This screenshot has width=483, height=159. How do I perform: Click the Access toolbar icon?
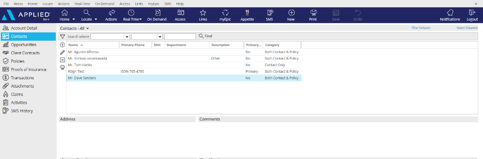181,13
